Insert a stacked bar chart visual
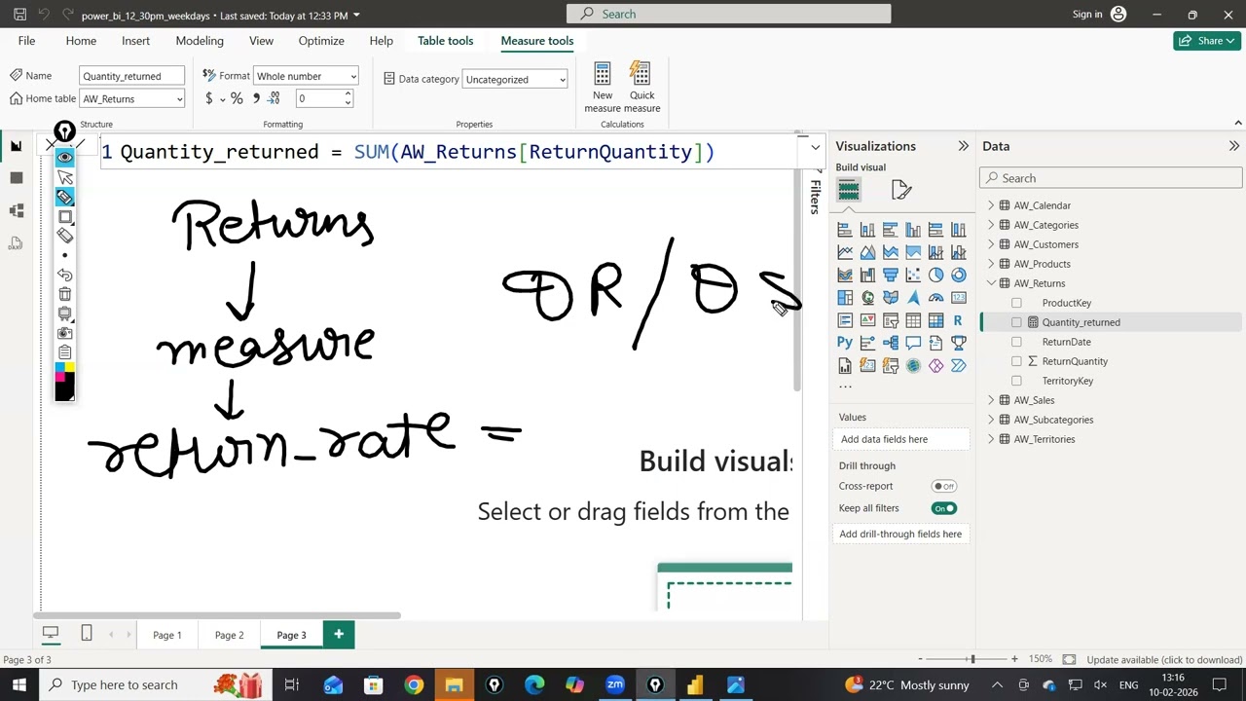The height and width of the screenshot is (701, 1246). point(845,230)
